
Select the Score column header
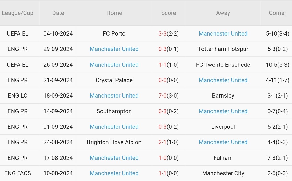(x=169, y=13)
